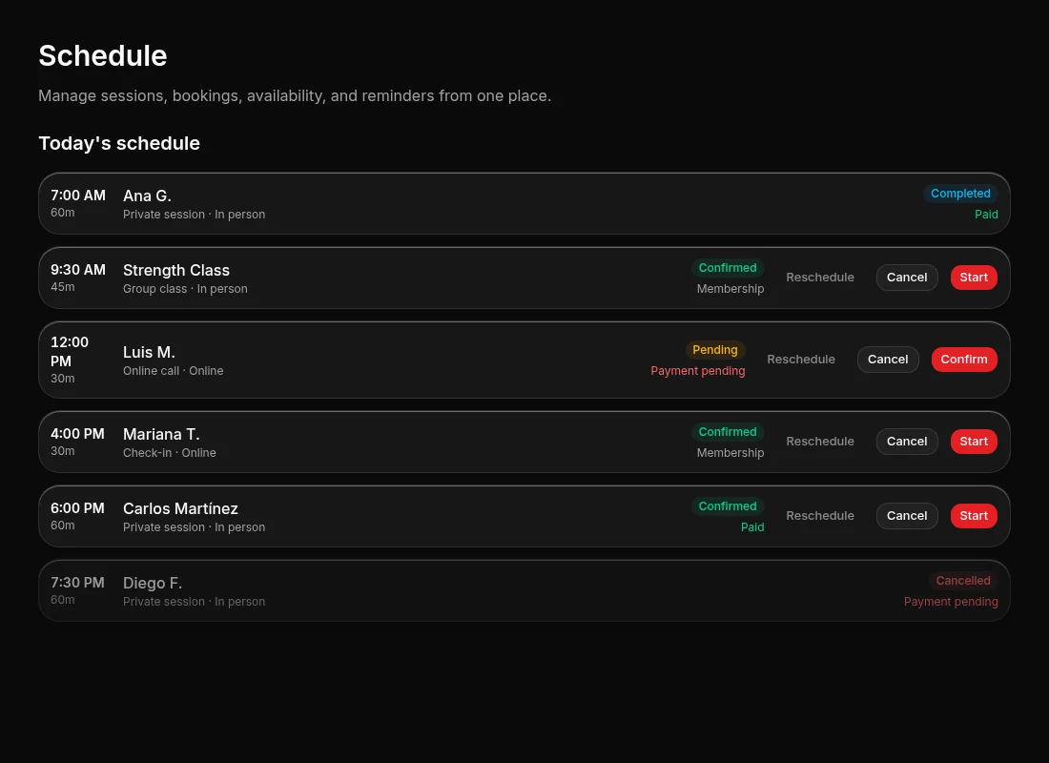This screenshot has height=763, width=1049.
Task: Select the Diego F. name
Action: (x=153, y=583)
